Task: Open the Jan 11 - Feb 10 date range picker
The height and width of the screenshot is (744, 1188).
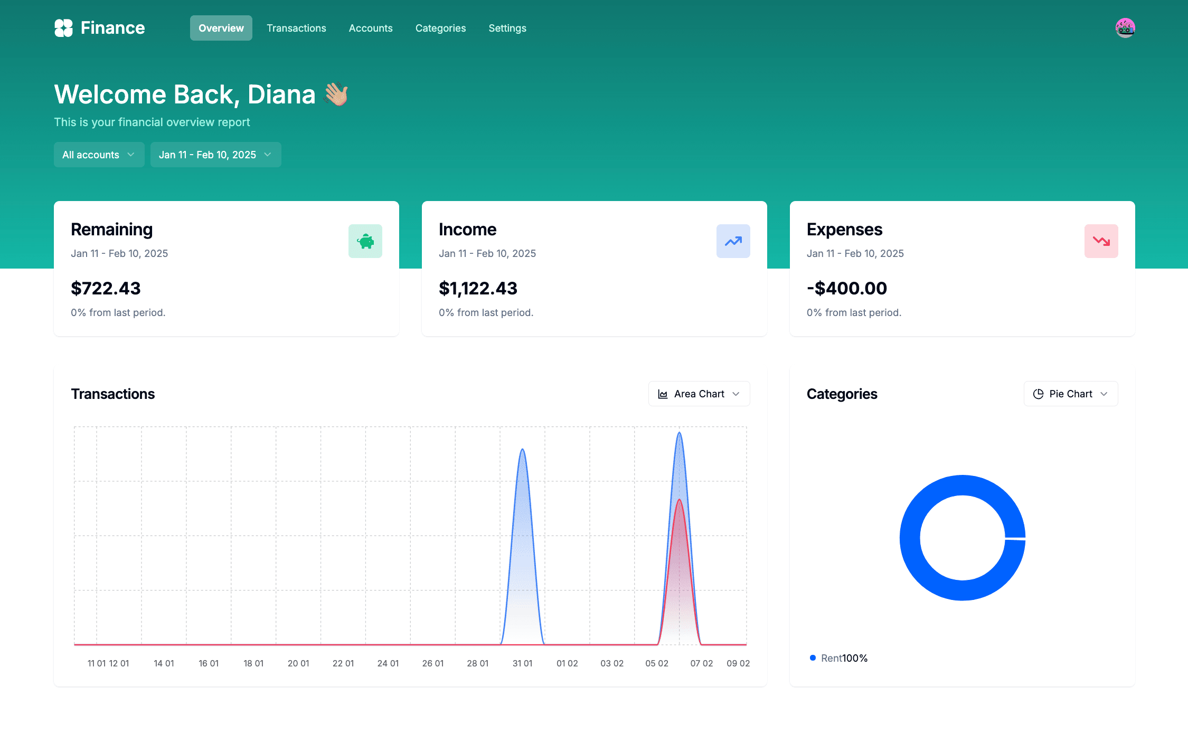Action: pos(215,155)
